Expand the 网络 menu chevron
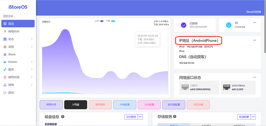Screen dimensions: 266x126 tap(32, 85)
